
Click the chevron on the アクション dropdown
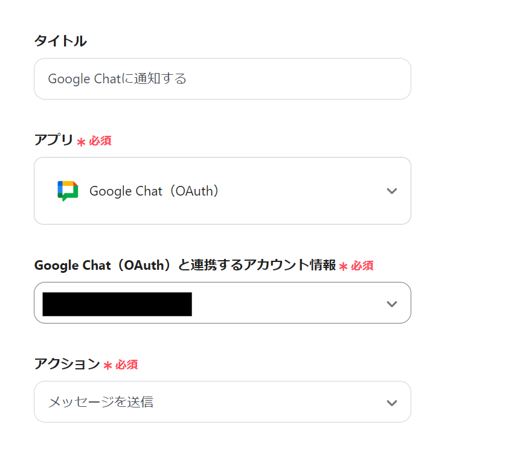pyautogui.click(x=392, y=401)
